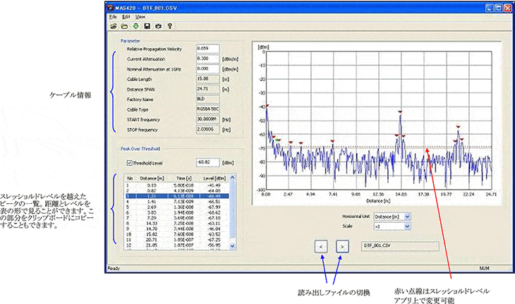Click the save floppy disk icon

coord(147,26)
